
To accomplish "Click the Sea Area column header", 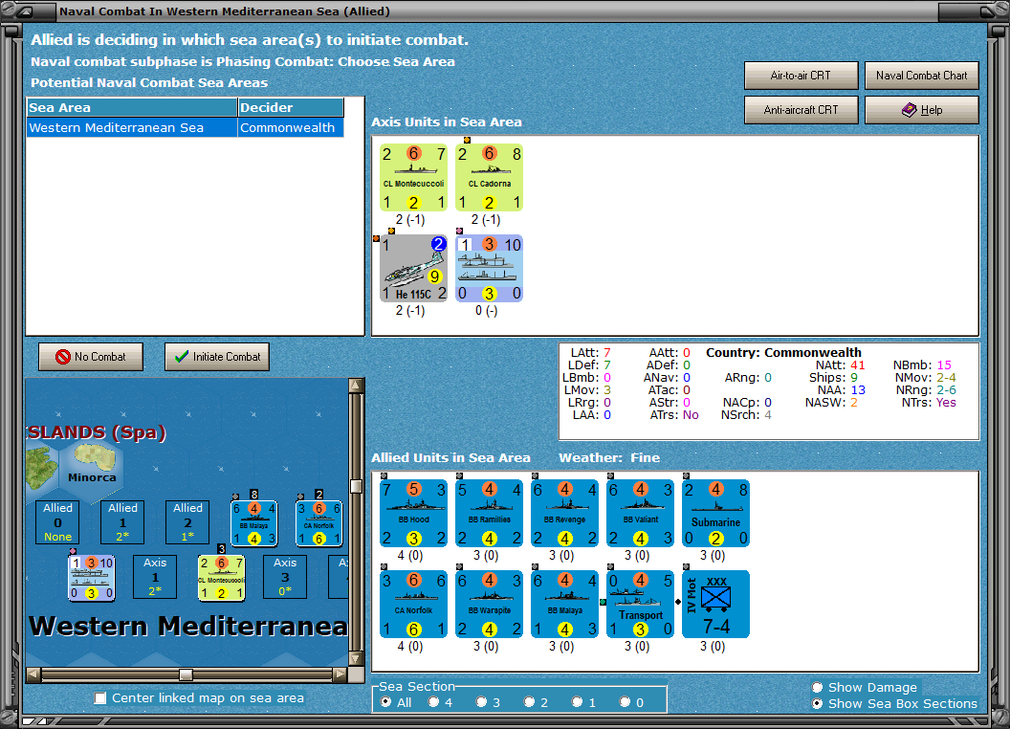I will [x=132, y=108].
